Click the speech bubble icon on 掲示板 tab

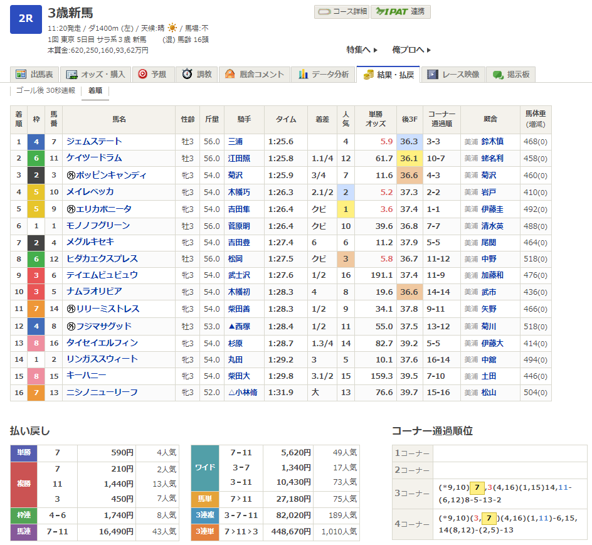point(498,74)
